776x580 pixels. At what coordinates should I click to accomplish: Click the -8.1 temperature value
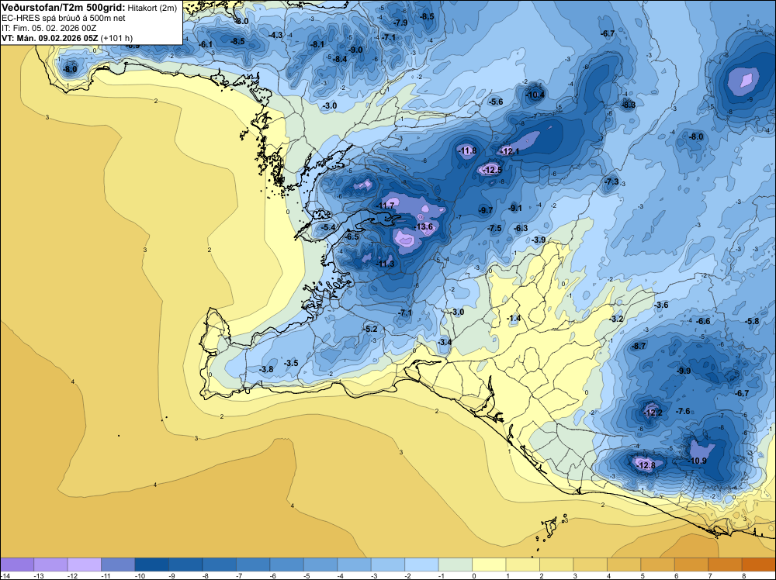317,44
